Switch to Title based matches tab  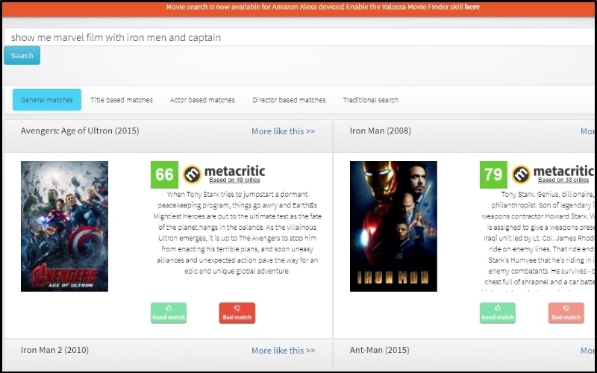pyautogui.click(x=122, y=100)
